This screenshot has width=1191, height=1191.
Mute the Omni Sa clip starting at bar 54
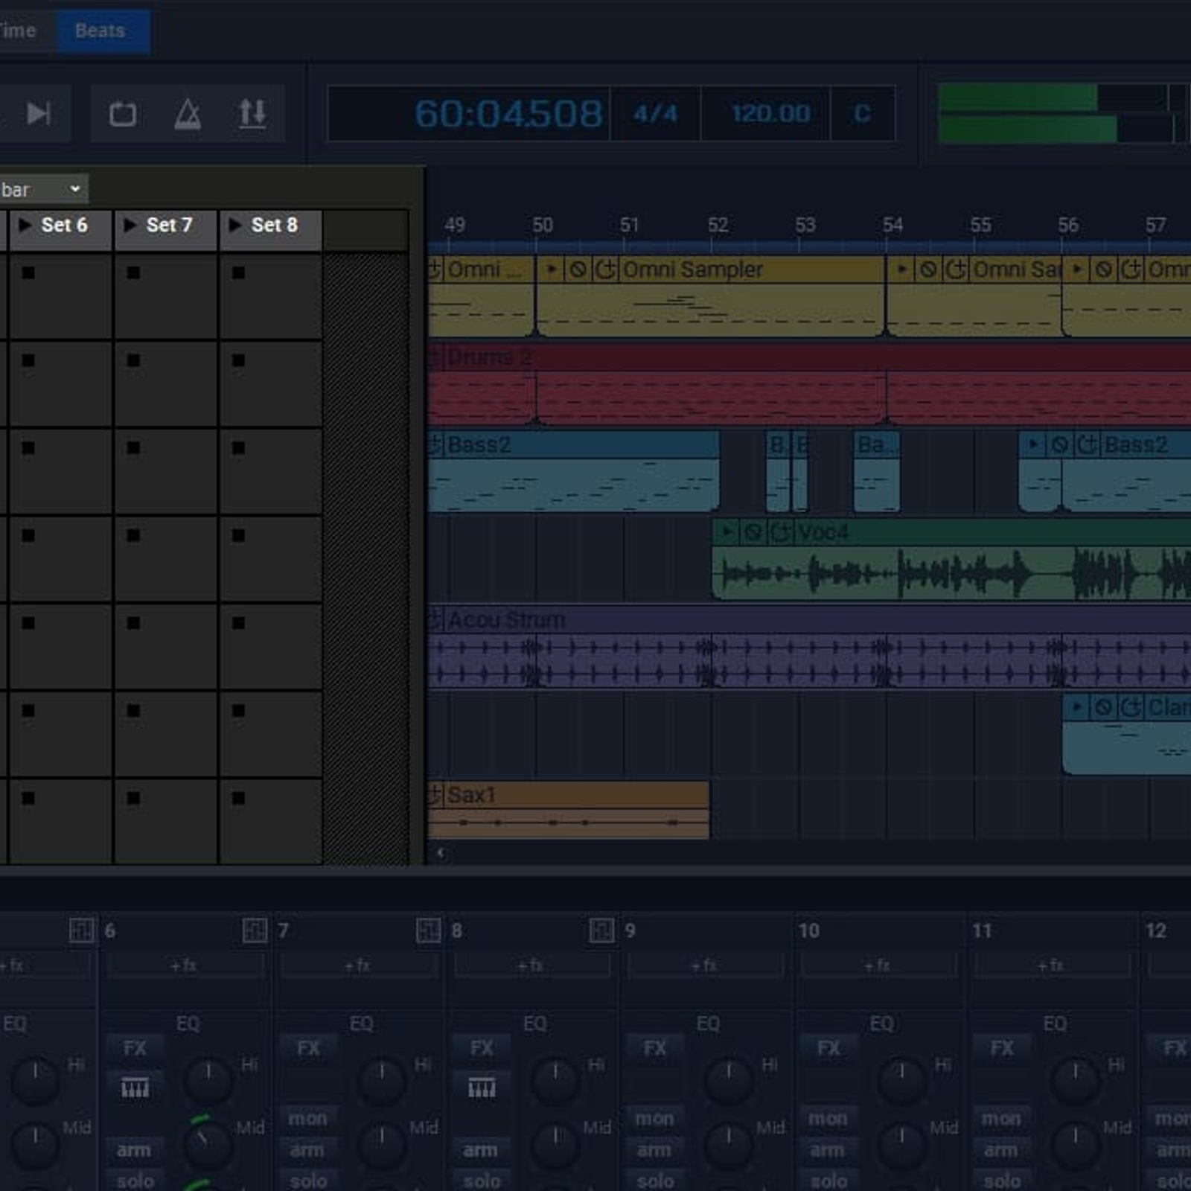tap(928, 269)
